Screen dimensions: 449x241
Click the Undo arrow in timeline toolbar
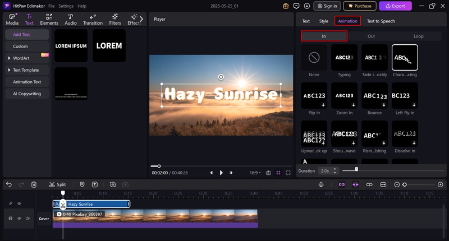[9, 184]
